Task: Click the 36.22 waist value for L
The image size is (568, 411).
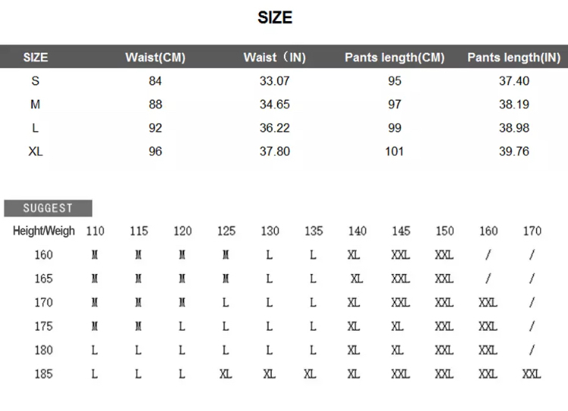Action: coord(275,128)
